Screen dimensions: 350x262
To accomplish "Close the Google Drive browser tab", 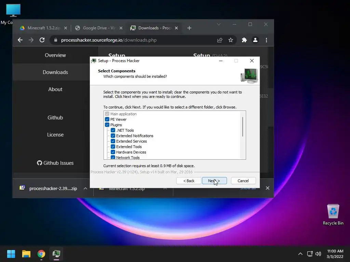I will [x=121, y=28].
